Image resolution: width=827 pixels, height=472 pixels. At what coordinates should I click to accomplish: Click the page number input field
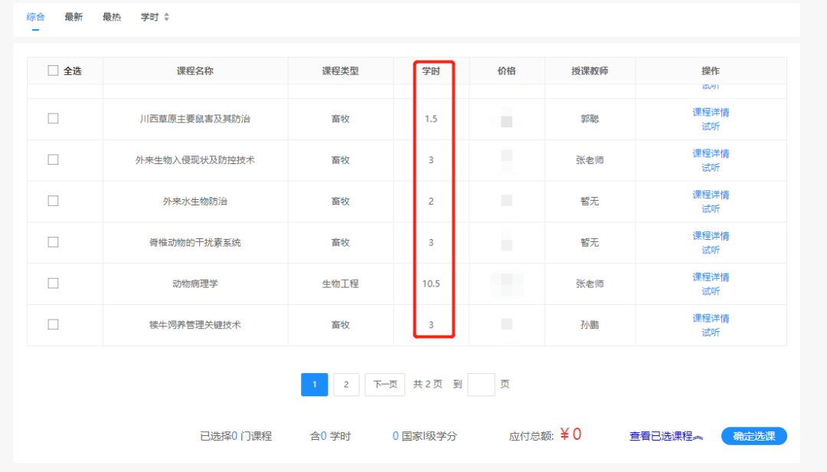point(481,384)
